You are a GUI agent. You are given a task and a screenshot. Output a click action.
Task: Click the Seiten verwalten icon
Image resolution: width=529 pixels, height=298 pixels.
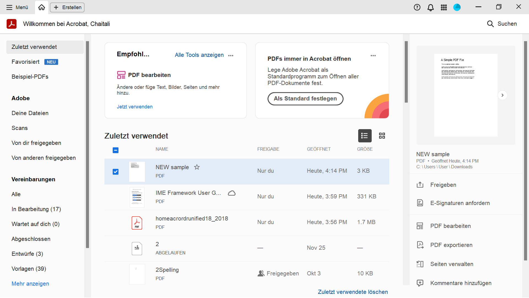[x=420, y=264]
